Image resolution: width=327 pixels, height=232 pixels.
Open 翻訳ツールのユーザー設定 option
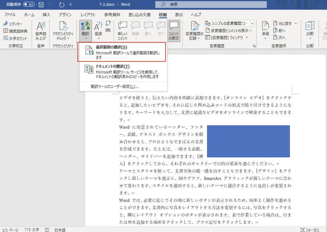point(114,87)
